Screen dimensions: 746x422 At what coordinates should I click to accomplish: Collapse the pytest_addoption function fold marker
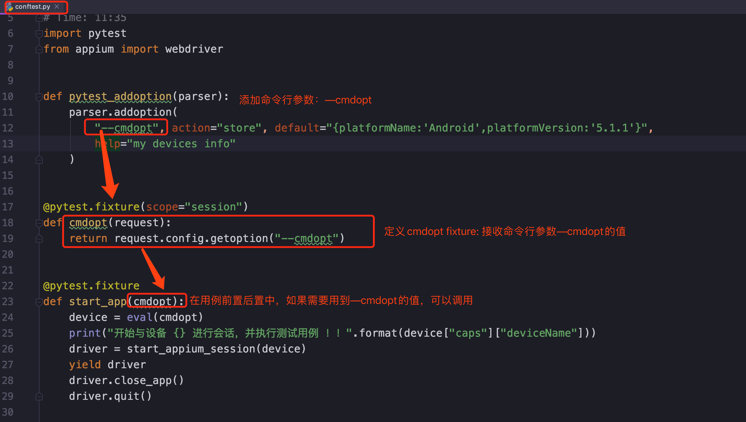39,97
